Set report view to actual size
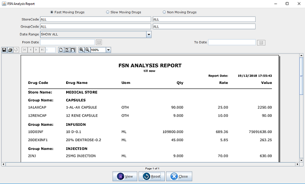 pos(61,50)
